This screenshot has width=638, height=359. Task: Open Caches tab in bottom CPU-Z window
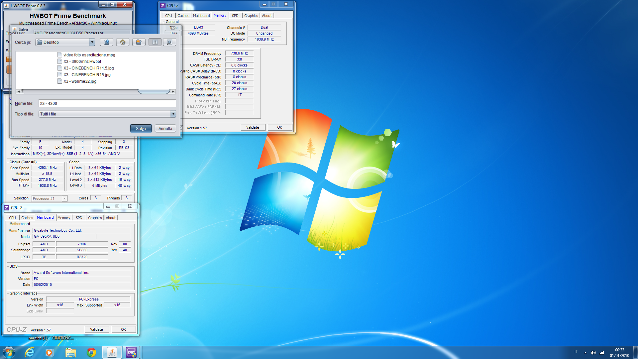click(27, 218)
